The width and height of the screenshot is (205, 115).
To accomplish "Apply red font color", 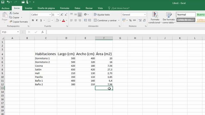I will click(63, 20).
